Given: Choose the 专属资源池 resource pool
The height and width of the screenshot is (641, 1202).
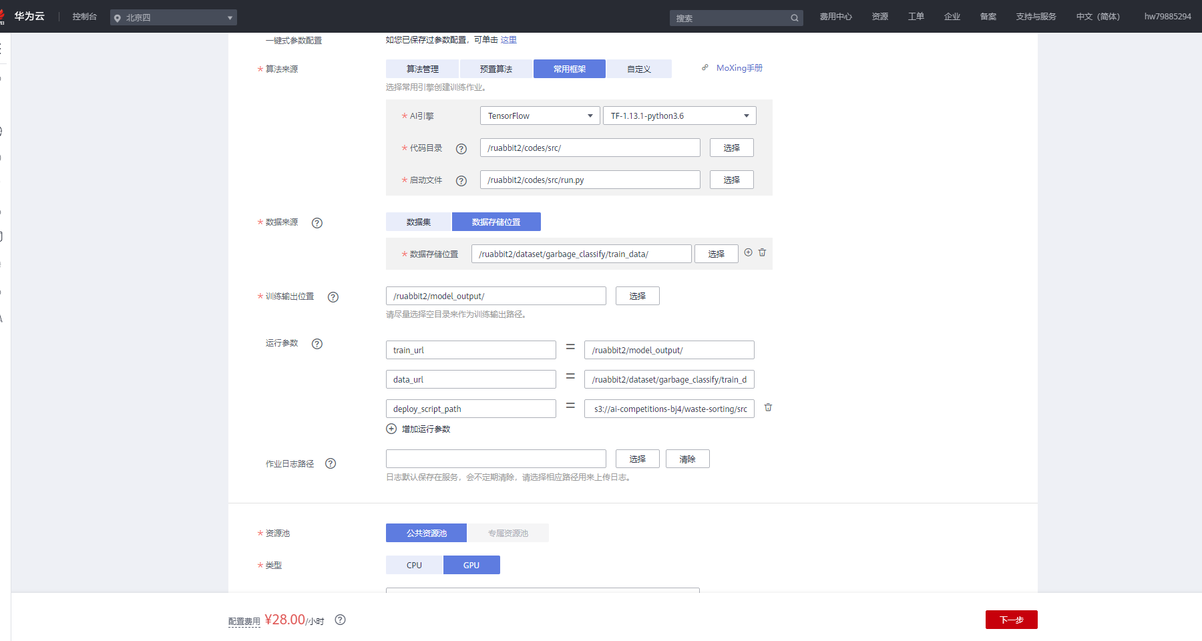Looking at the screenshot, I should tap(508, 533).
